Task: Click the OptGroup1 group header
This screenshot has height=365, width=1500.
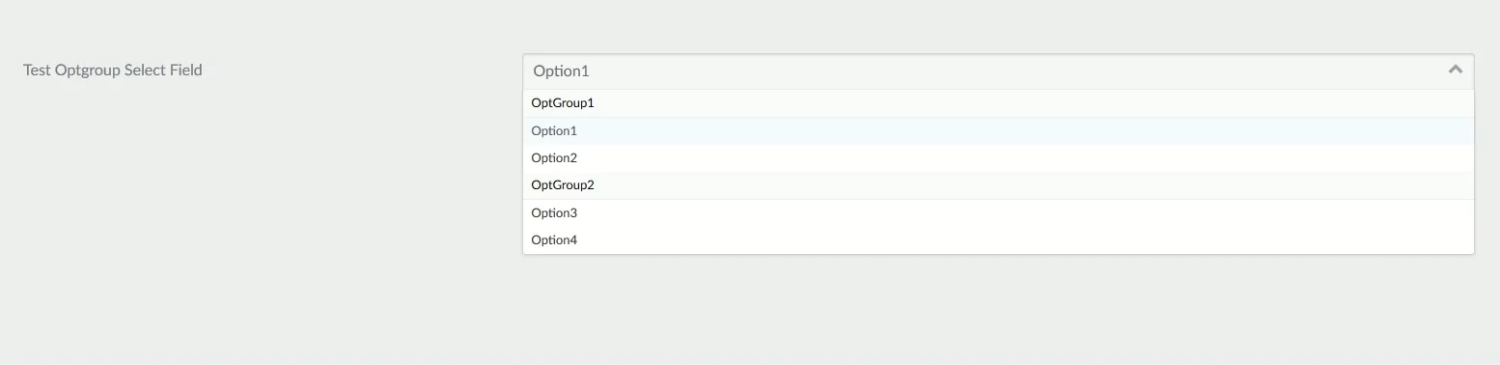Action: point(998,103)
